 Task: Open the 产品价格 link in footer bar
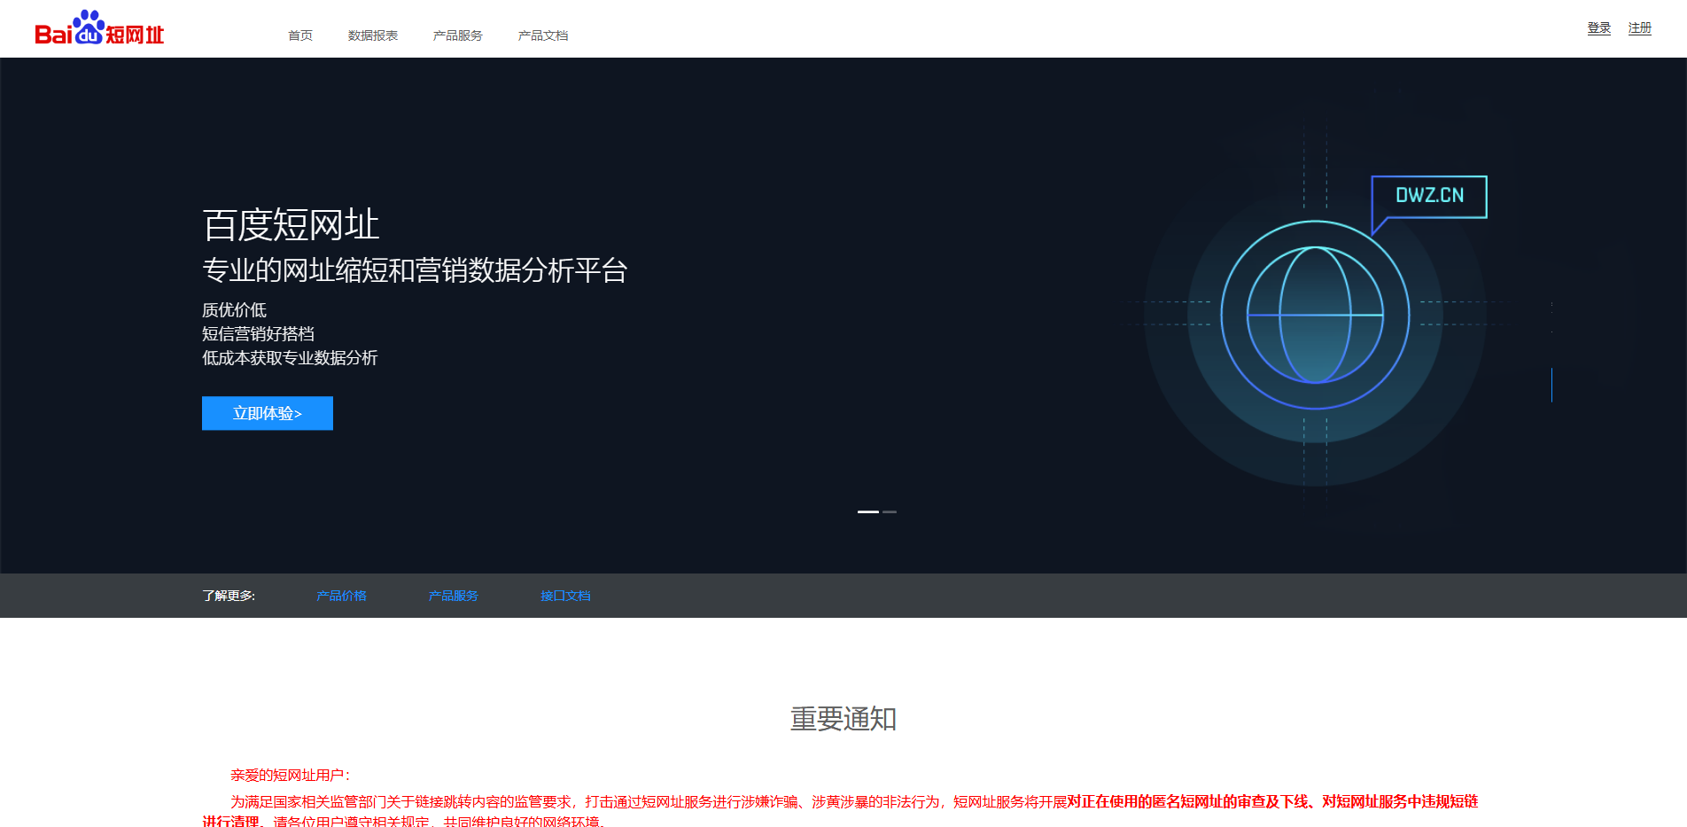(342, 596)
